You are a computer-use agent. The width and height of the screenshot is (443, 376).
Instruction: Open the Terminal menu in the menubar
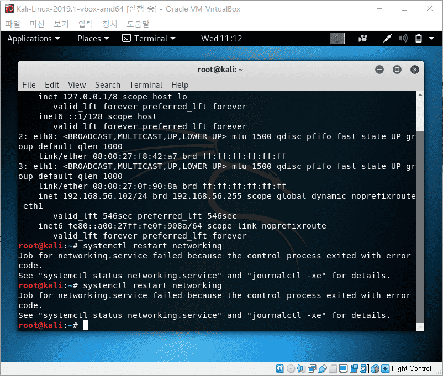point(146,84)
